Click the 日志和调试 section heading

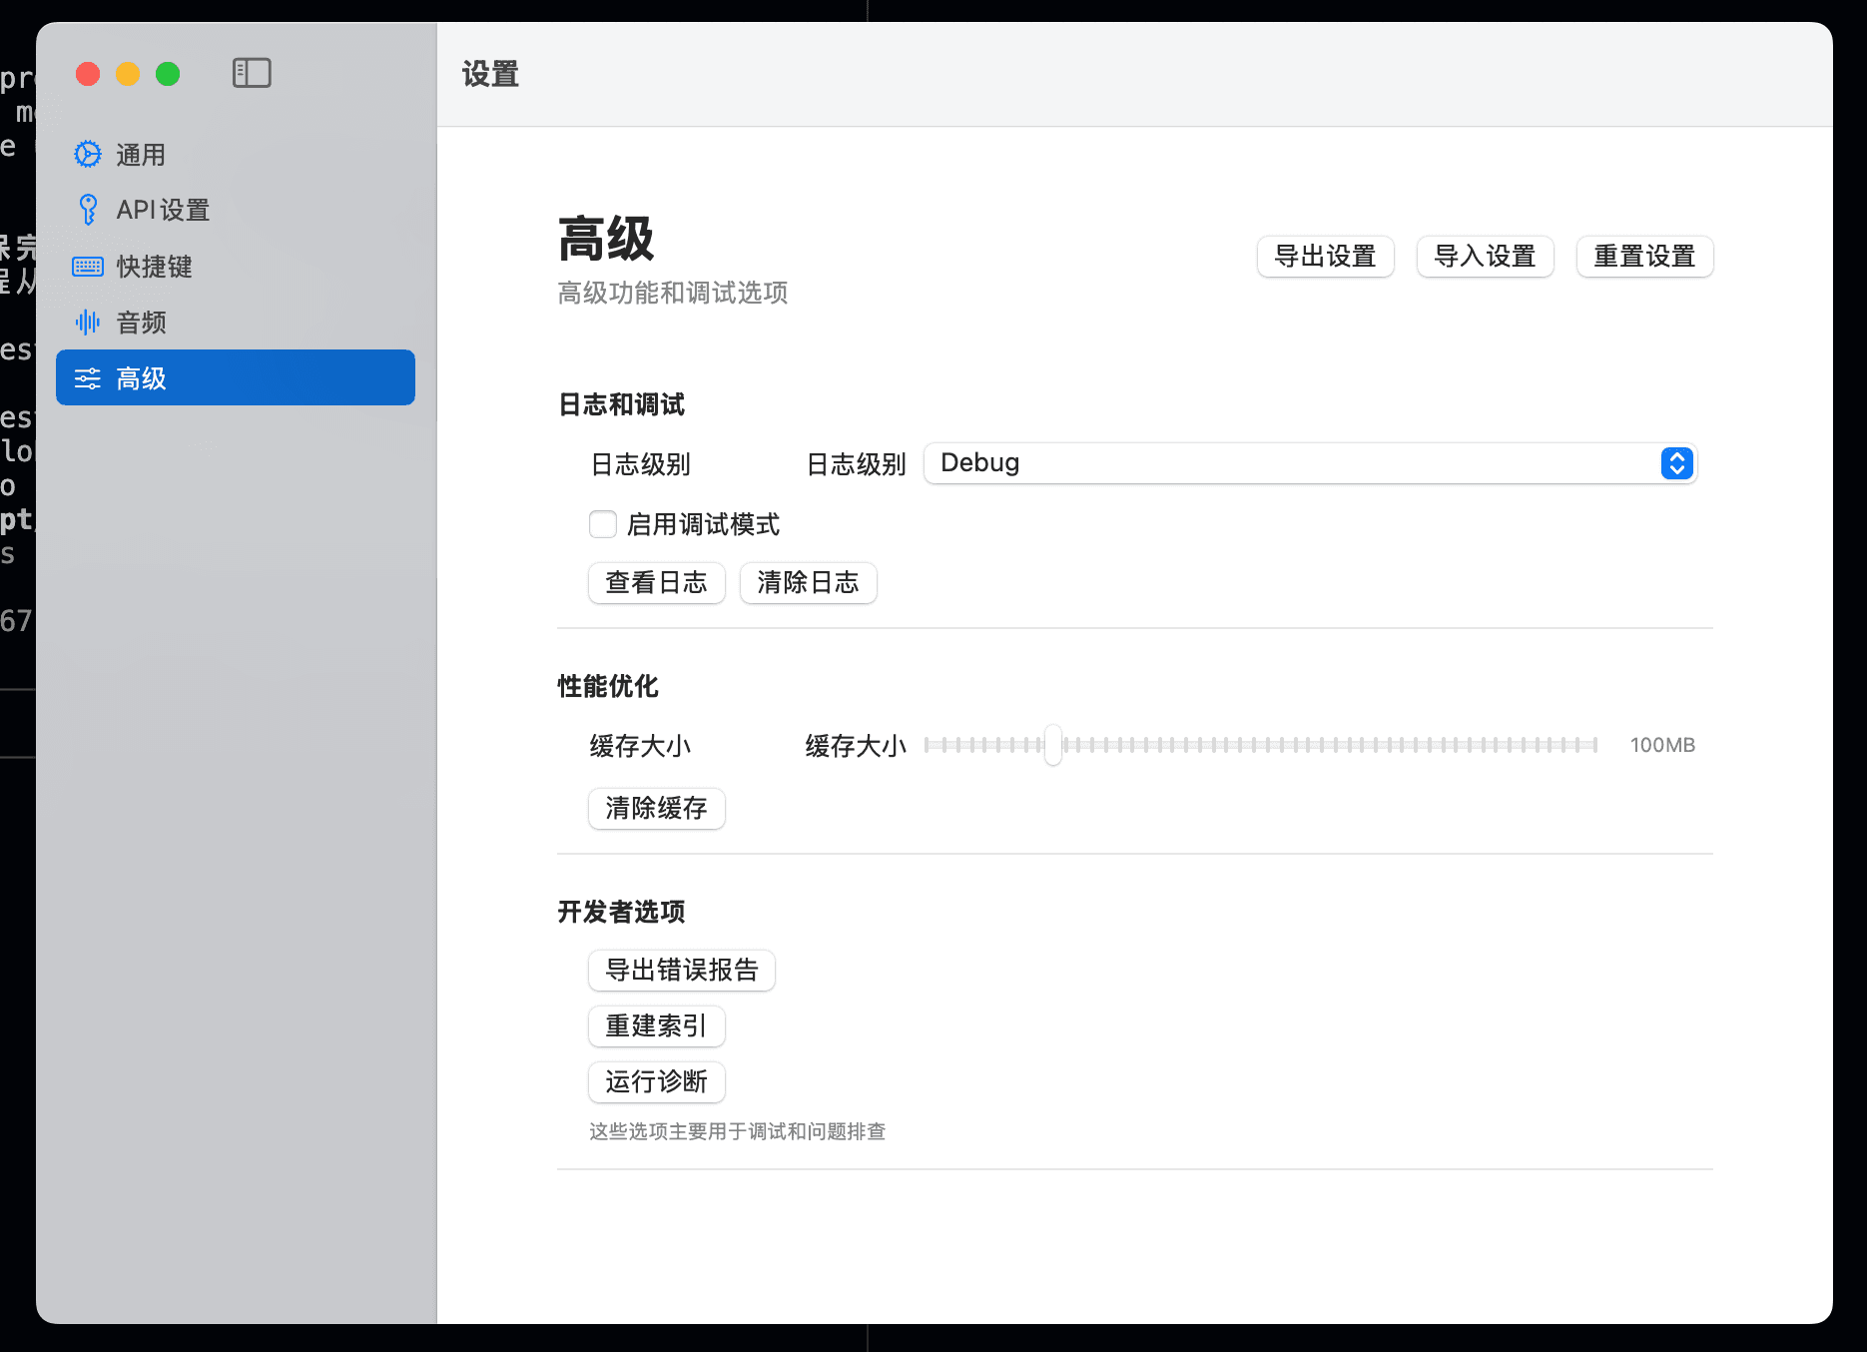[x=621, y=404]
